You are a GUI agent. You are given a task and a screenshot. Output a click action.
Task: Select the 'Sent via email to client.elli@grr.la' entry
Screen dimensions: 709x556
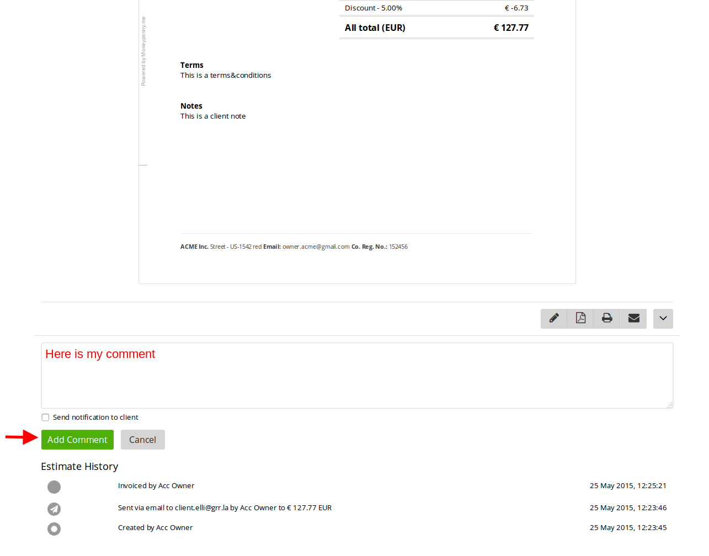pos(225,508)
